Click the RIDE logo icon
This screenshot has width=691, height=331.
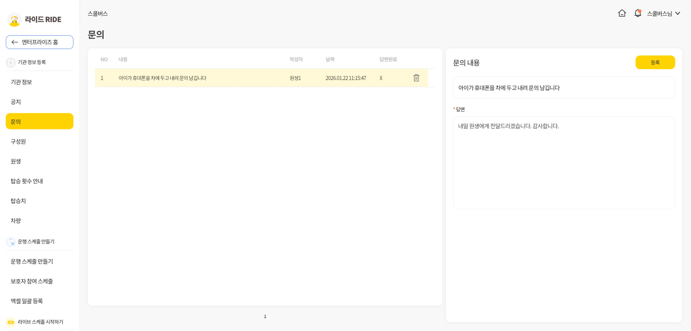click(14, 19)
